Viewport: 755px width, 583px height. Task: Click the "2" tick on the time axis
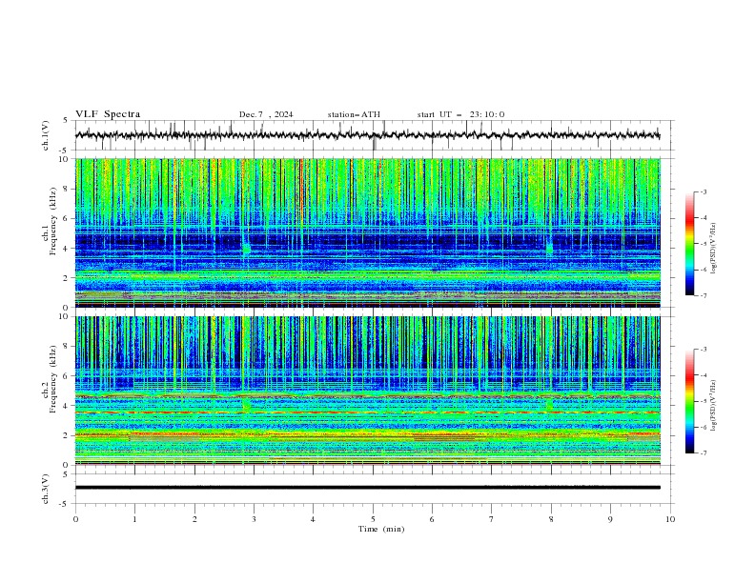[194, 519]
